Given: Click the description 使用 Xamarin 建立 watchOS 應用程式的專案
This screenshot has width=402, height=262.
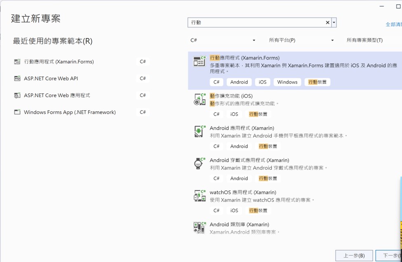Looking at the screenshot, I should point(262,200).
